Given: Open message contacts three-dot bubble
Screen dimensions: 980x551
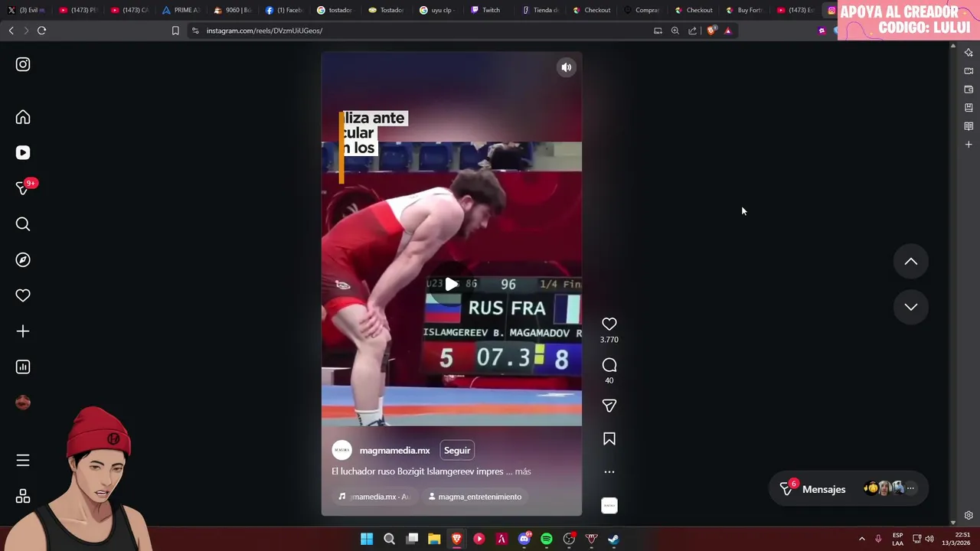Looking at the screenshot, I should click(x=910, y=488).
